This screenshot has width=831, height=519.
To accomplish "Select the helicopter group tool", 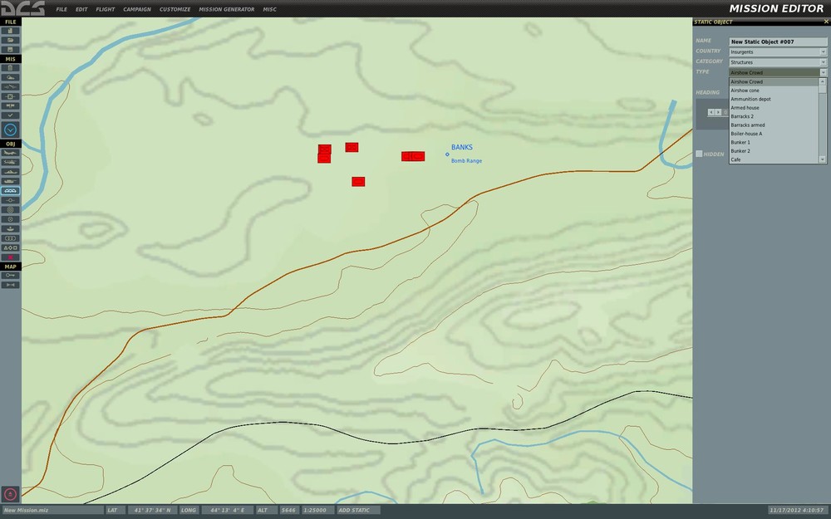I will pos(10,162).
